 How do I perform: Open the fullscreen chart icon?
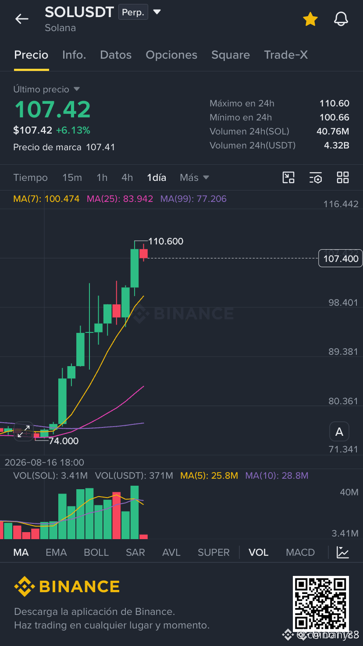(288, 177)
